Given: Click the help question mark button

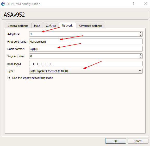Looking at the screenshot, I should point(133,4).
